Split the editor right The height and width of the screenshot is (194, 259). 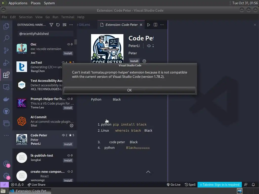[155, 25]
